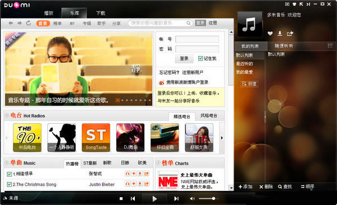Click headphone listen icon for 相逢恨早
The width and height of the screenshot is (337, 205).
tap(127, 174)
